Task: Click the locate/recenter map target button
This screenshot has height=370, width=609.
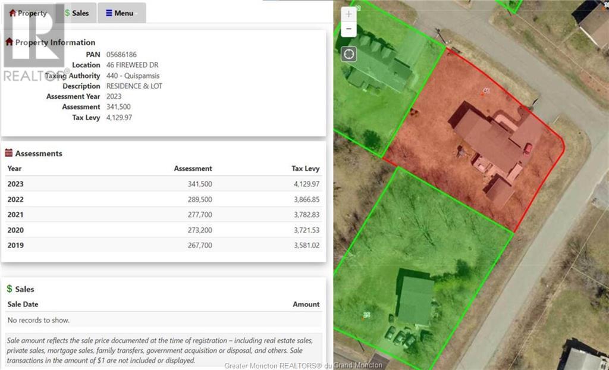Action: 349,54
